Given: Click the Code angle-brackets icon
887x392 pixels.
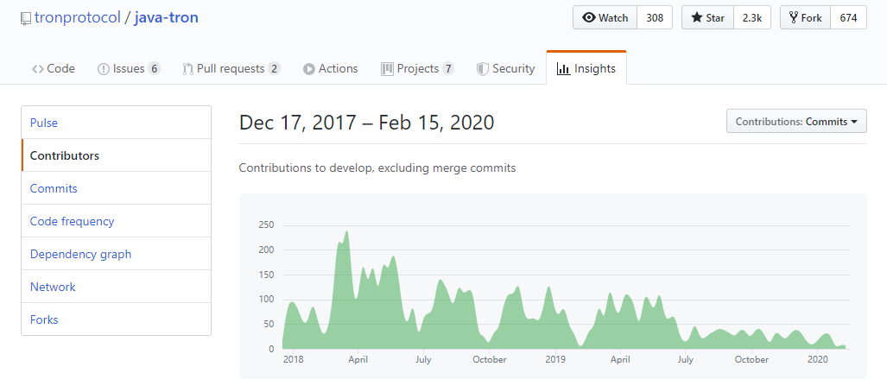Looking at the screenshot, I should point(38,69).
